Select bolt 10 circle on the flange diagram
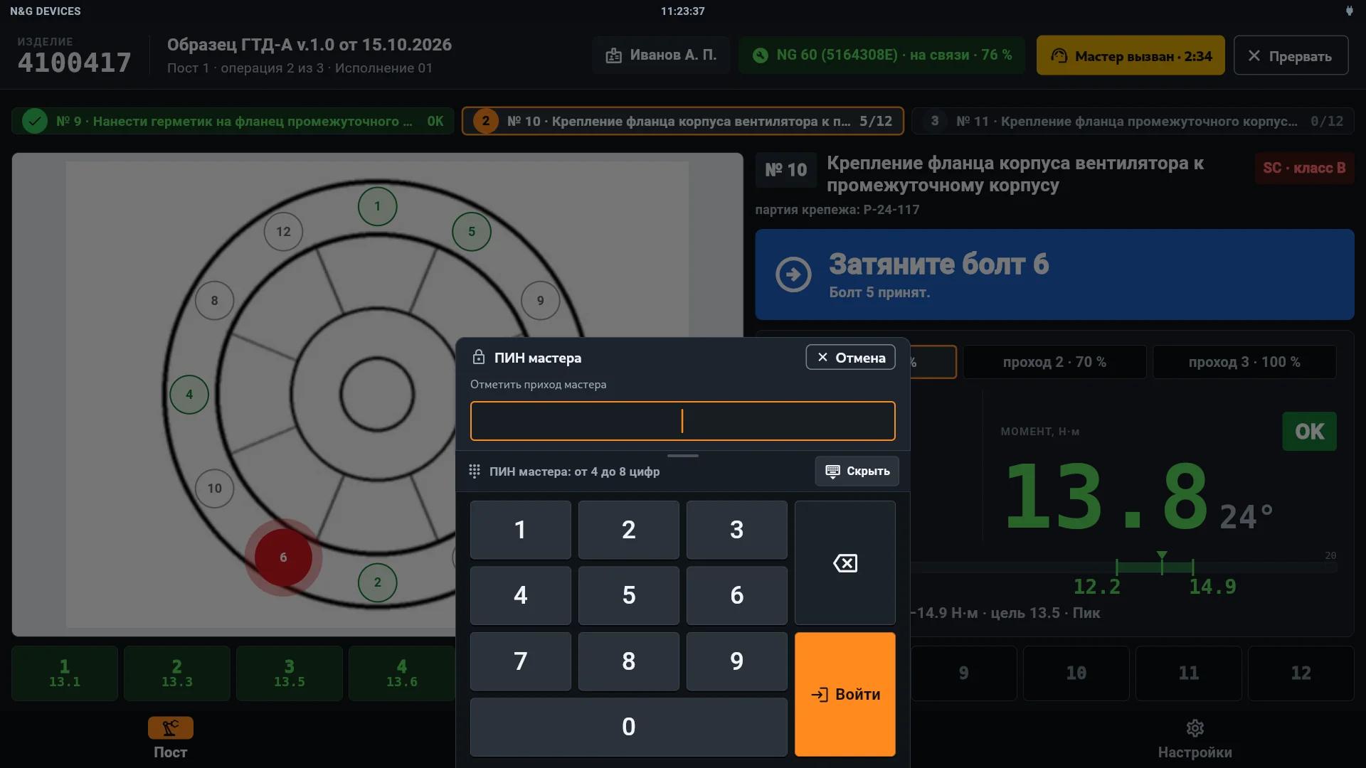 (214, 489)
